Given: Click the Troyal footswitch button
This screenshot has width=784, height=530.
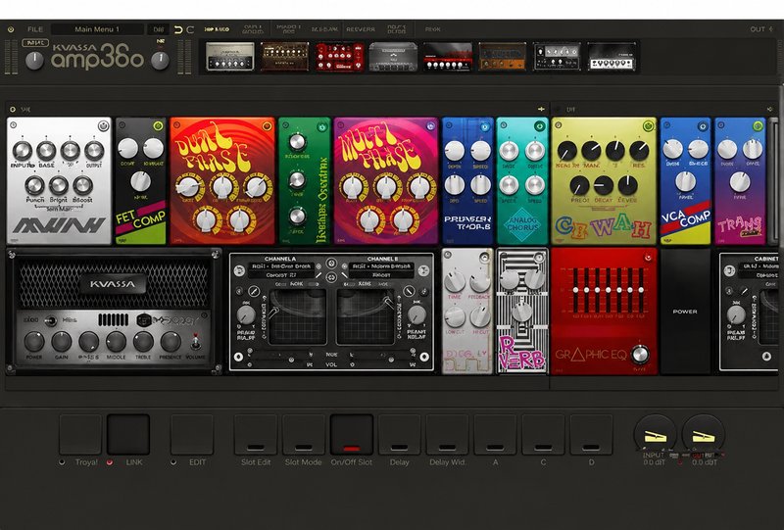Looking at the screenshot, I should [80, 435].
